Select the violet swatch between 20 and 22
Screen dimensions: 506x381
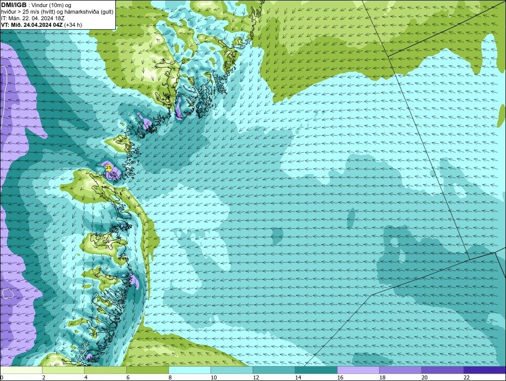click(x=442, y=370)
